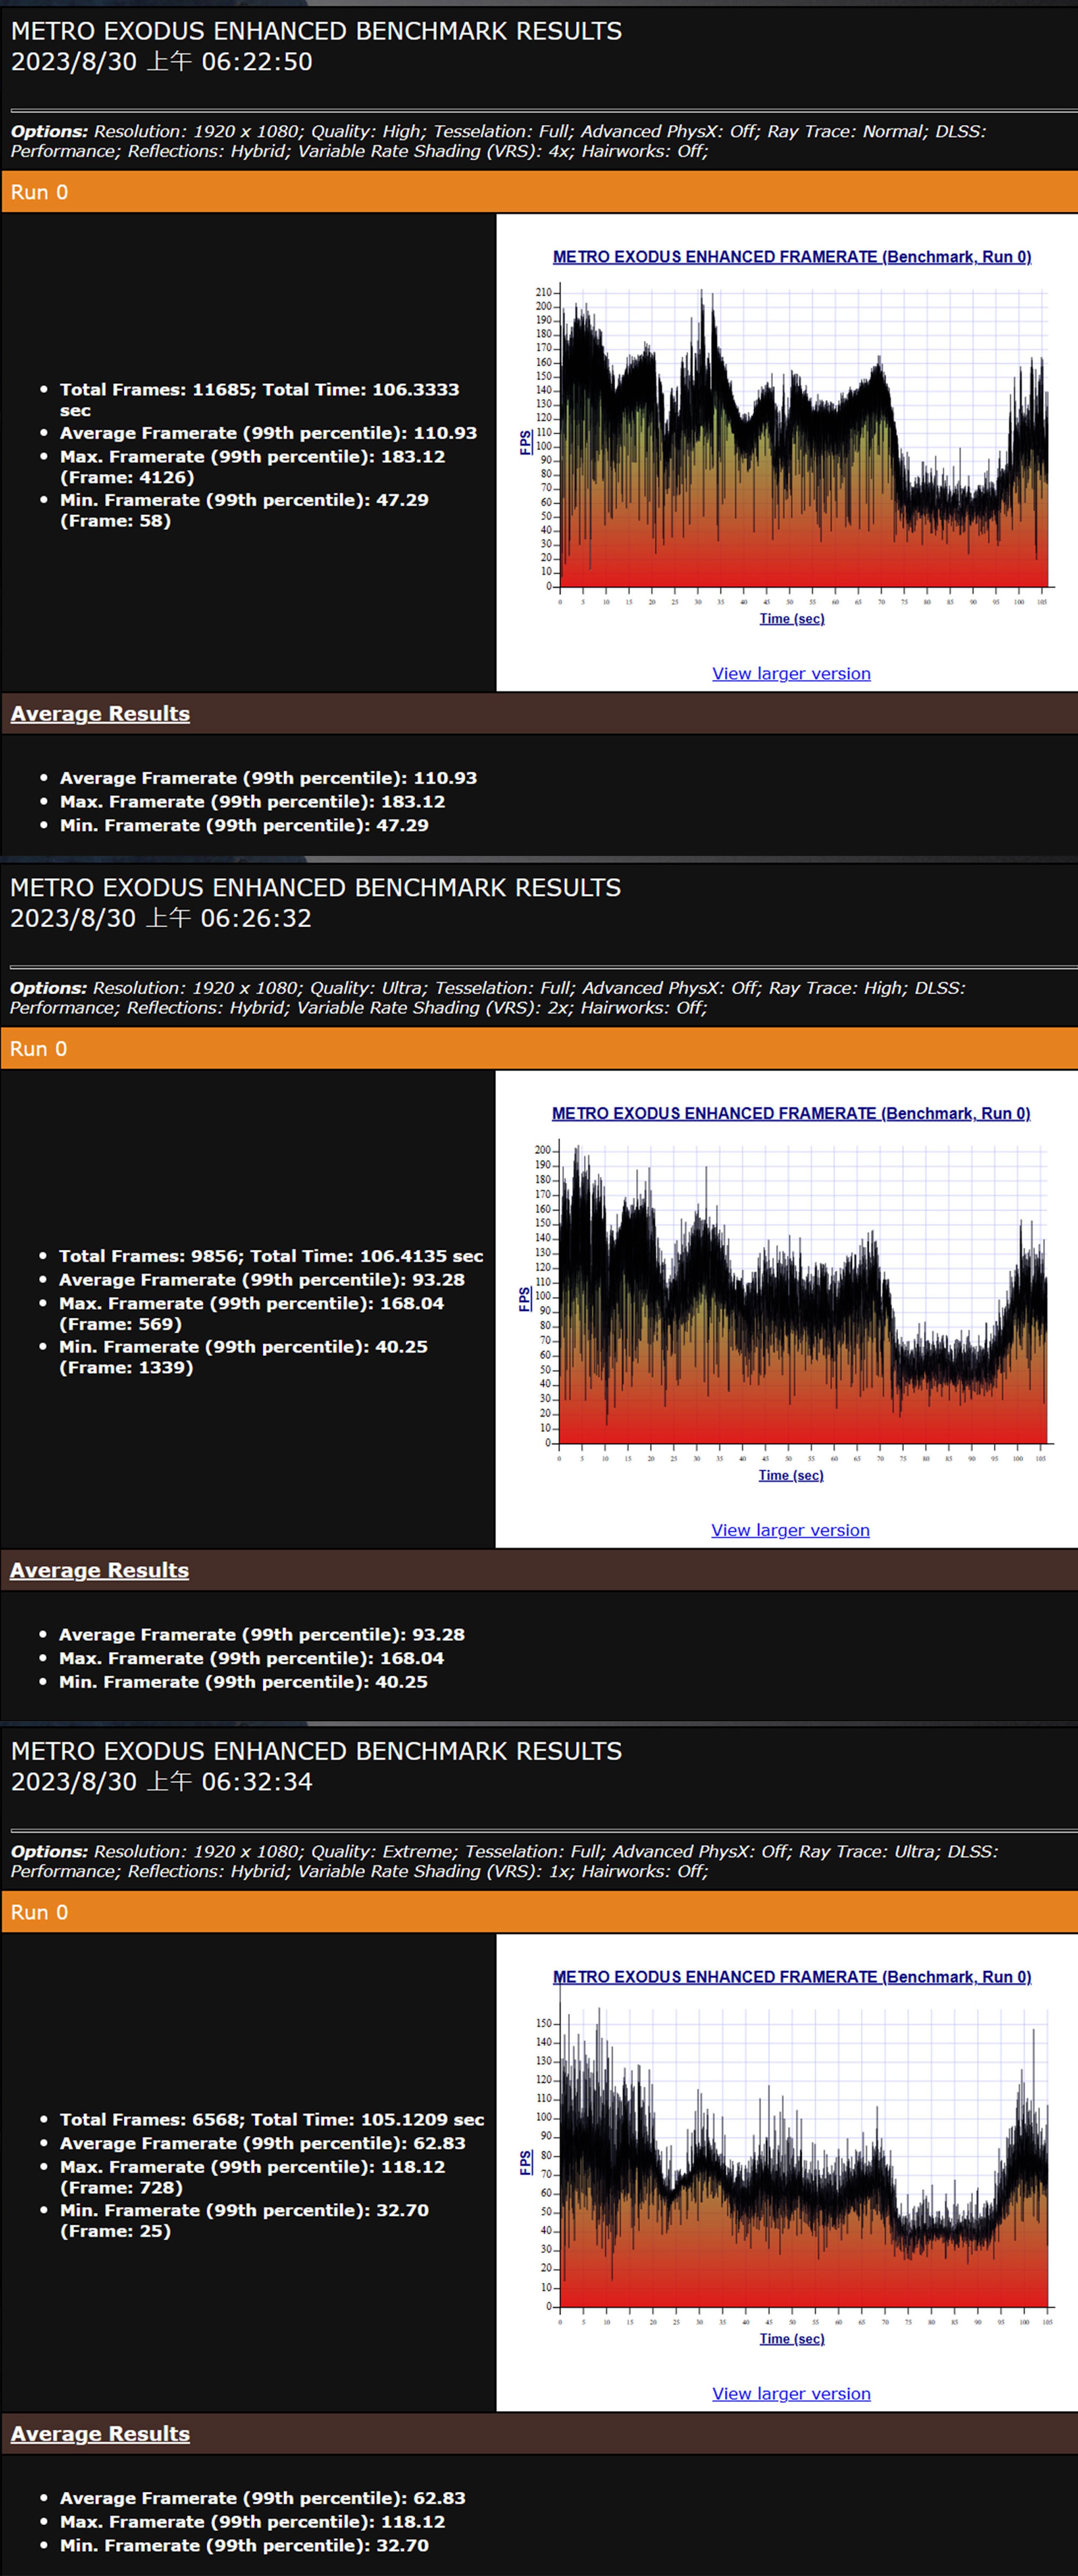
Task: Click the chart title link of the Ultra quality run
Action: pos(791,1113)
